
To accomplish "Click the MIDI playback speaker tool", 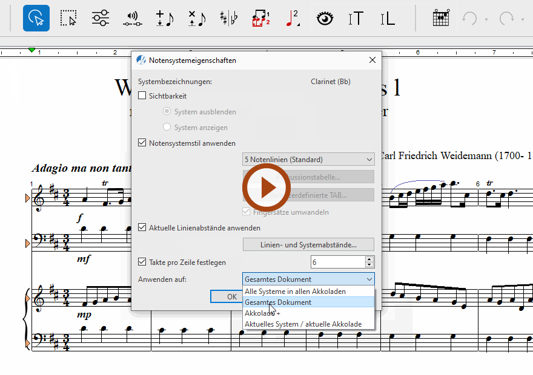I will tap(133, 18).
